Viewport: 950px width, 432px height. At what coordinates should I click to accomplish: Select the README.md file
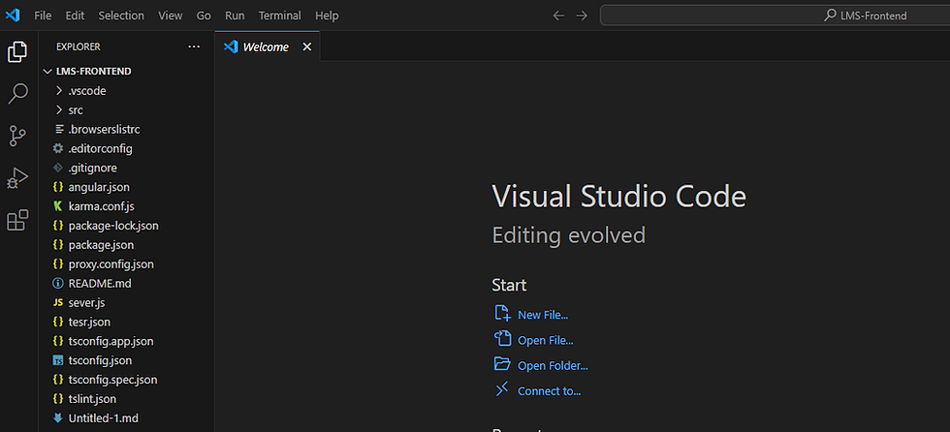99,283
